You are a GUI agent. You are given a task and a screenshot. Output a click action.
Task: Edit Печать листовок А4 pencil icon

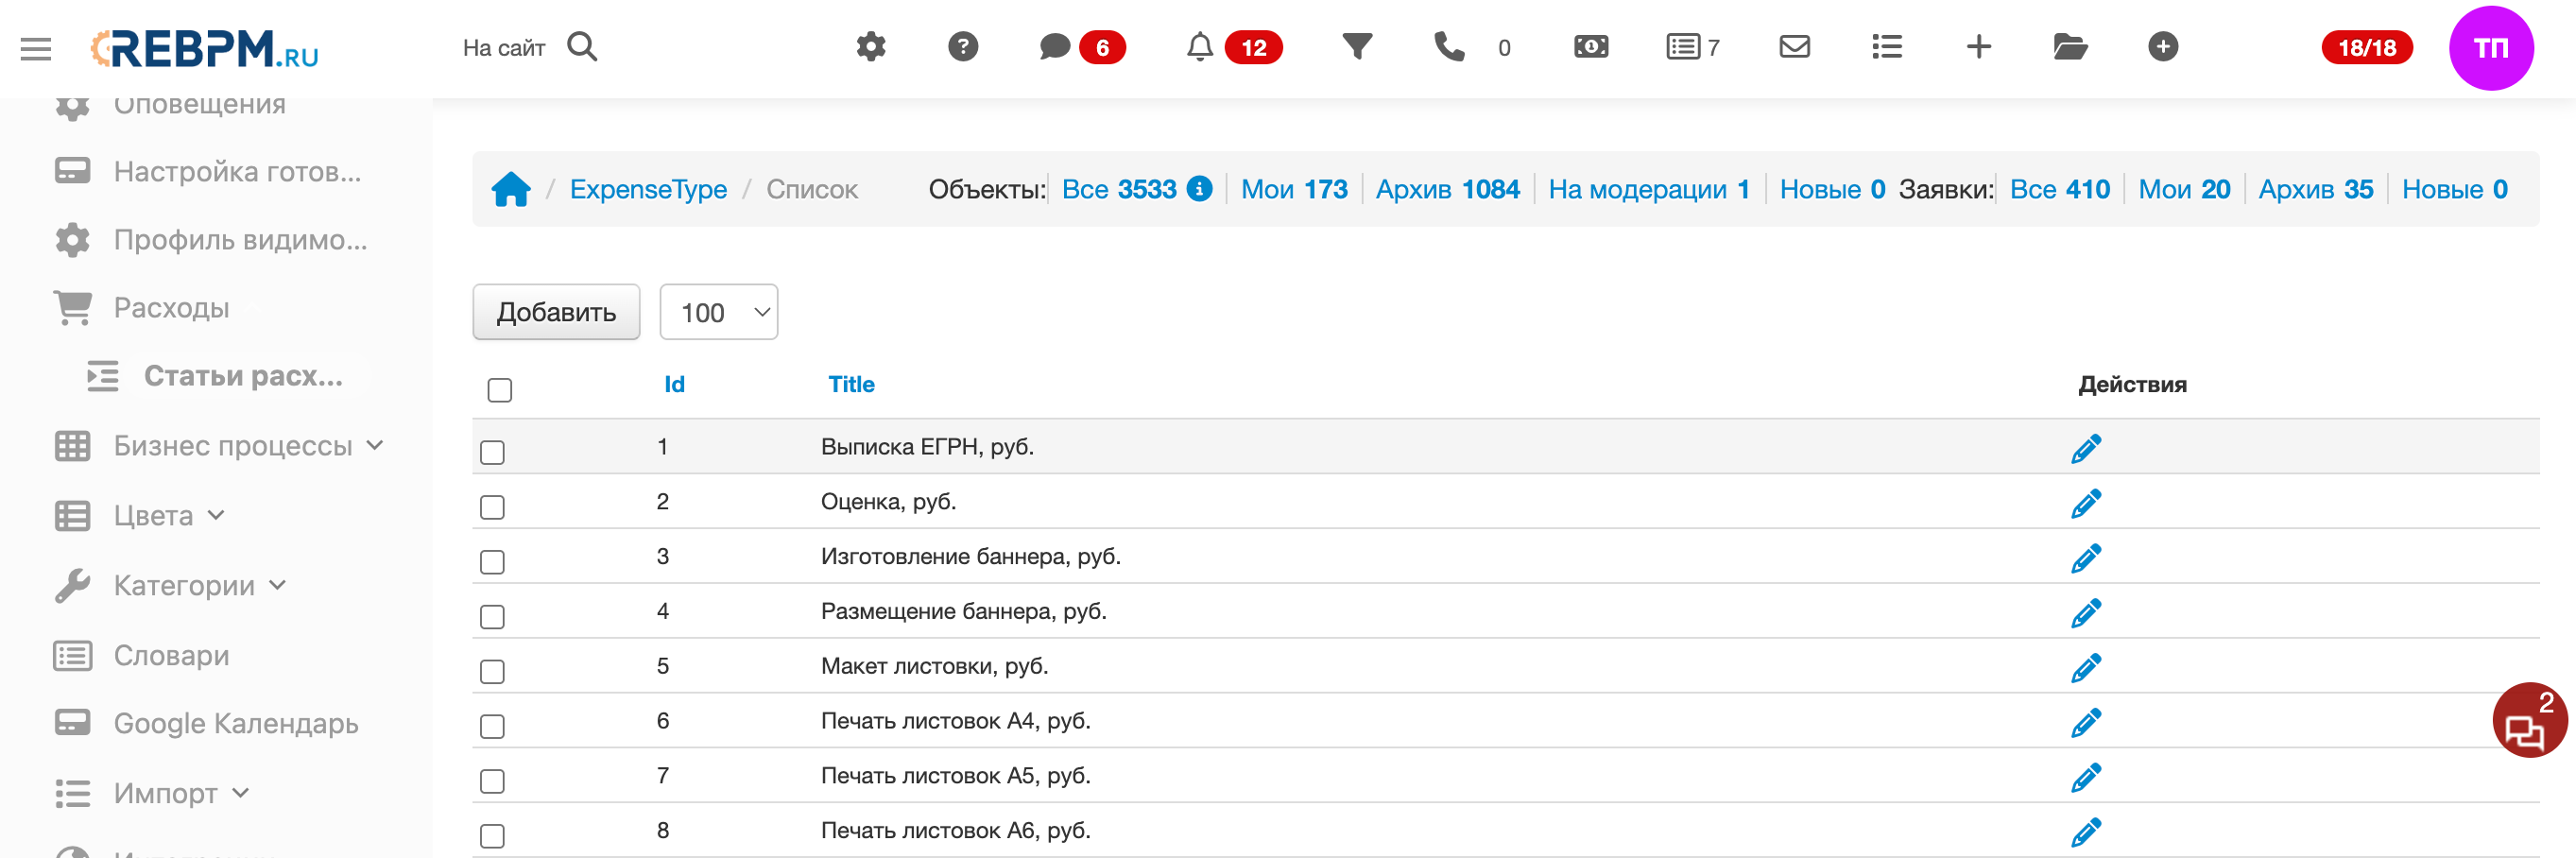(2086, 722)
